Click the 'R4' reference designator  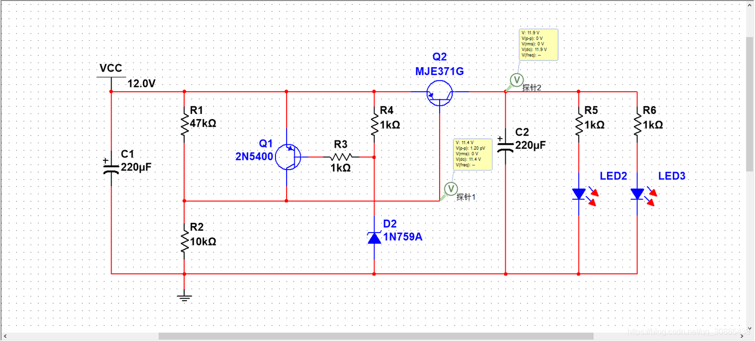(387, 110)
